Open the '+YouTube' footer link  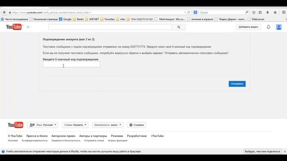point(157,136)
